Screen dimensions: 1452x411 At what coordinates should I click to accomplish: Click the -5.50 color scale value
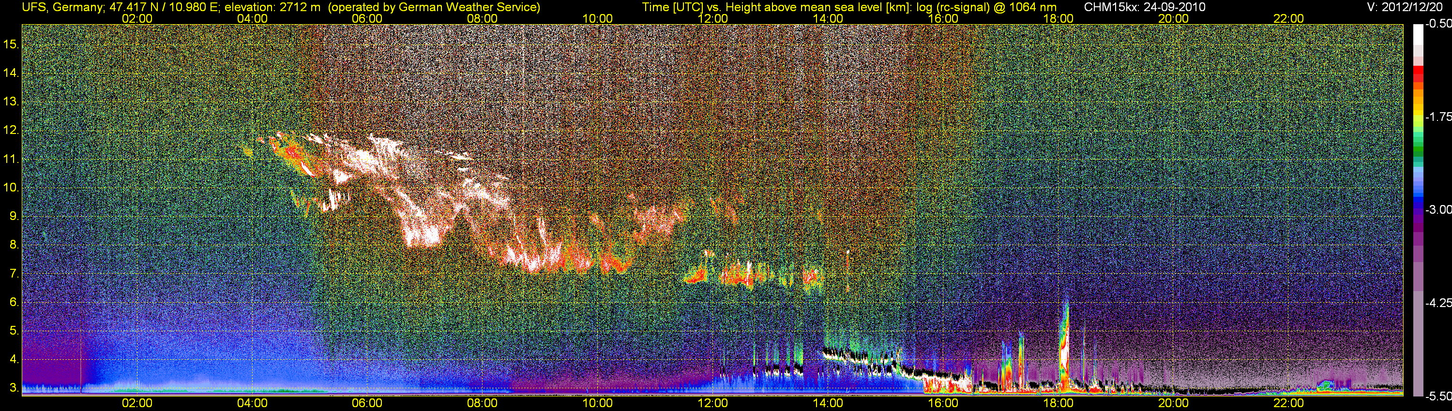(x=1438, y=396)
